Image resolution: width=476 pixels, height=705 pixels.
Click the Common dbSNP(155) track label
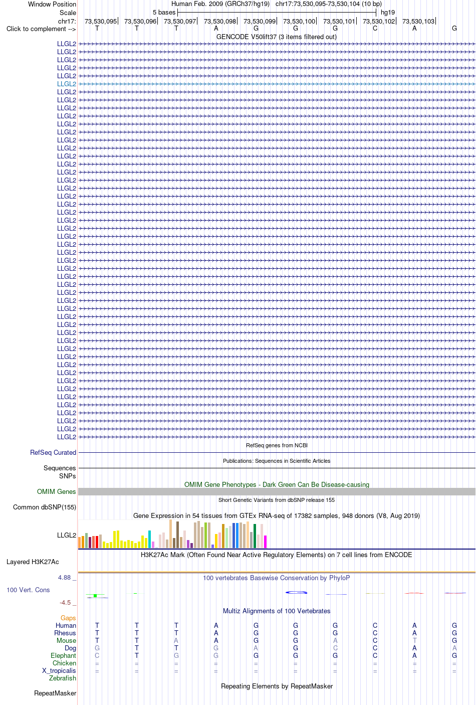pyautogui.click(x=45, y=507)
